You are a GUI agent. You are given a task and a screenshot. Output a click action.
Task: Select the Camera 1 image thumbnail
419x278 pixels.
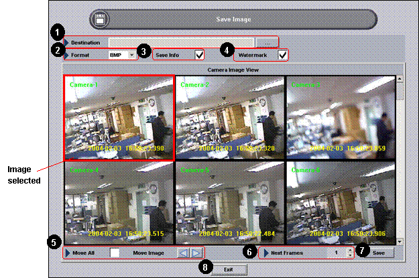(x=119, y=118)
